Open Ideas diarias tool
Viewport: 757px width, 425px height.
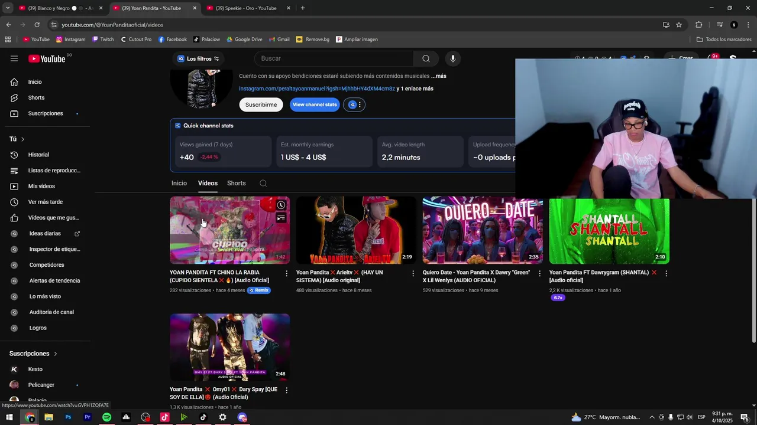click(x=46, y=234)
